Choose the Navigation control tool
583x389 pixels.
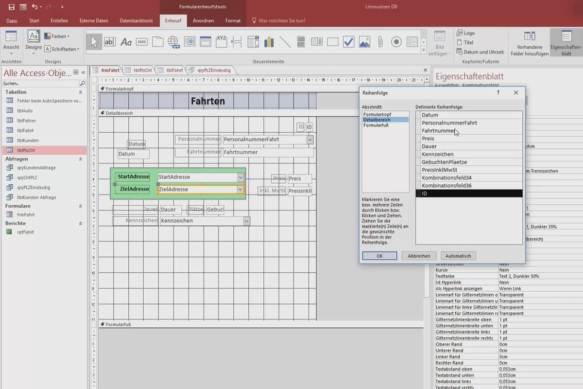206,42
